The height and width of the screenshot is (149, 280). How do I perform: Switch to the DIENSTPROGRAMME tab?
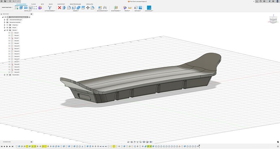(x=75, y=4)
